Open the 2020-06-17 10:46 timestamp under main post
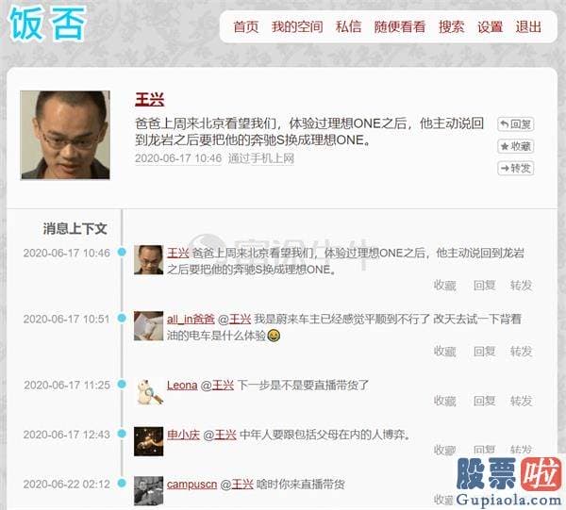Image resolution: width=566 pixels, height=510 pixels. pos(178,158)
